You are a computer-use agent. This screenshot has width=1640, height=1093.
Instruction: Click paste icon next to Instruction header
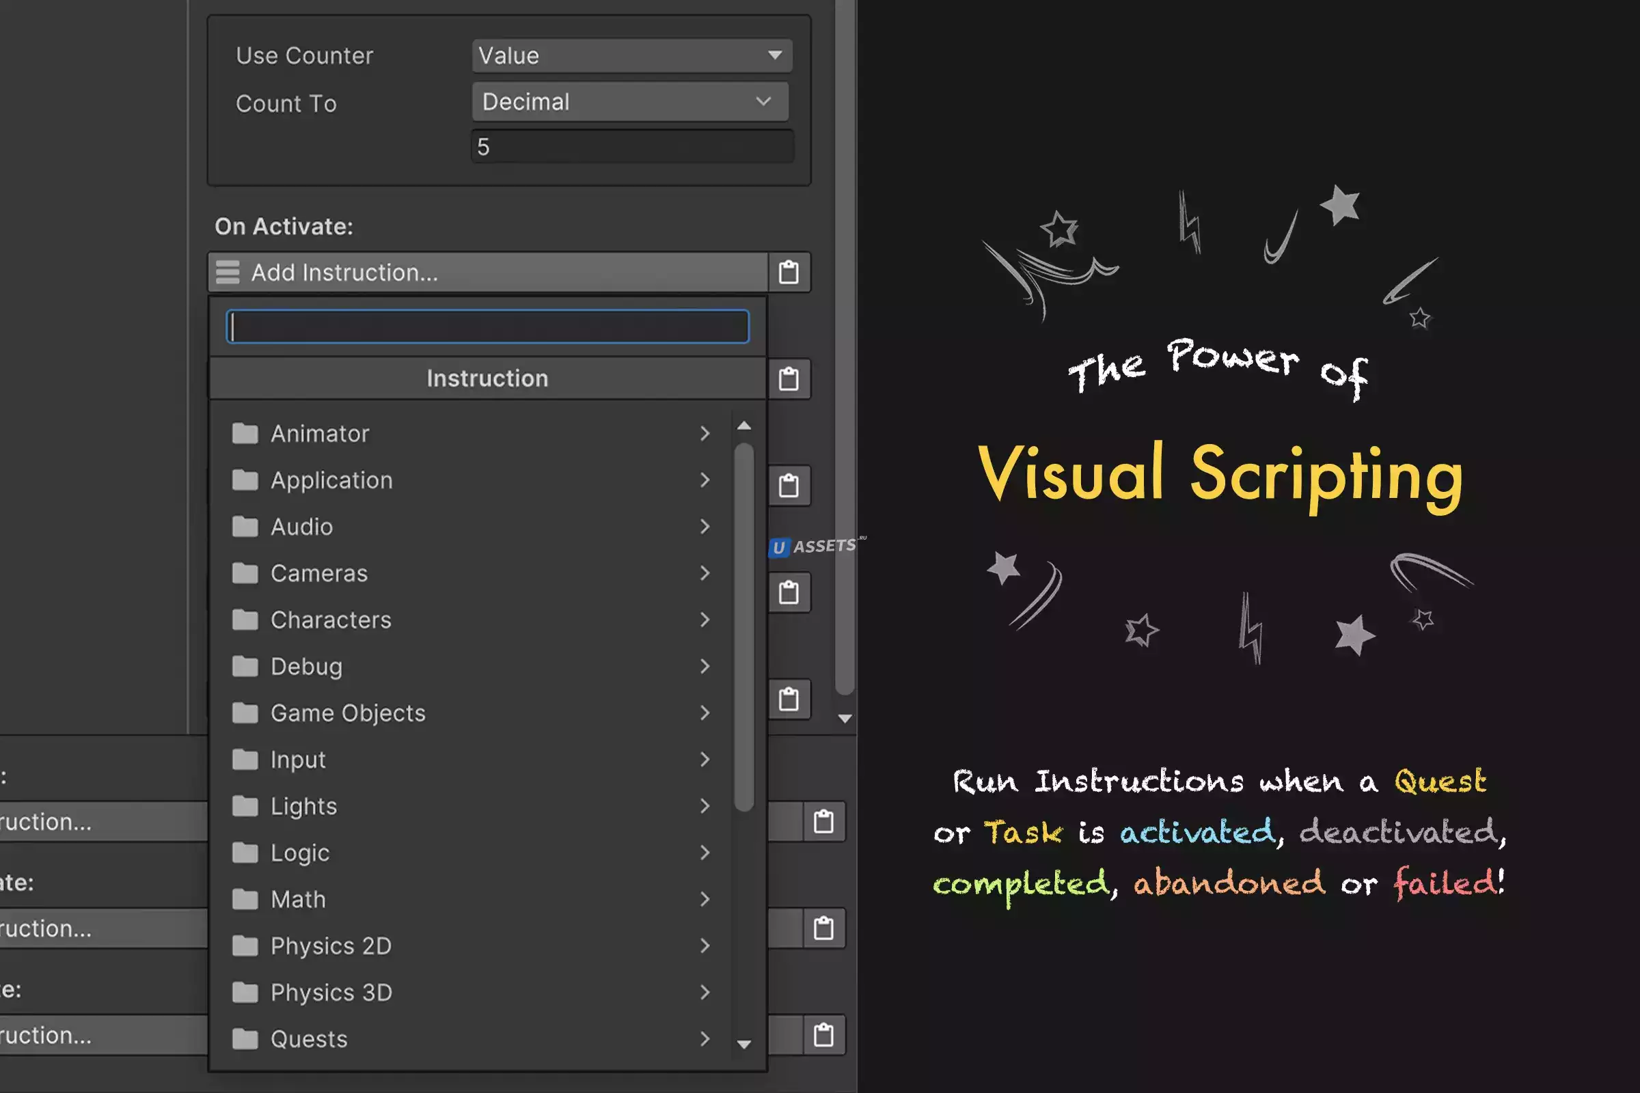click(789, 379)
